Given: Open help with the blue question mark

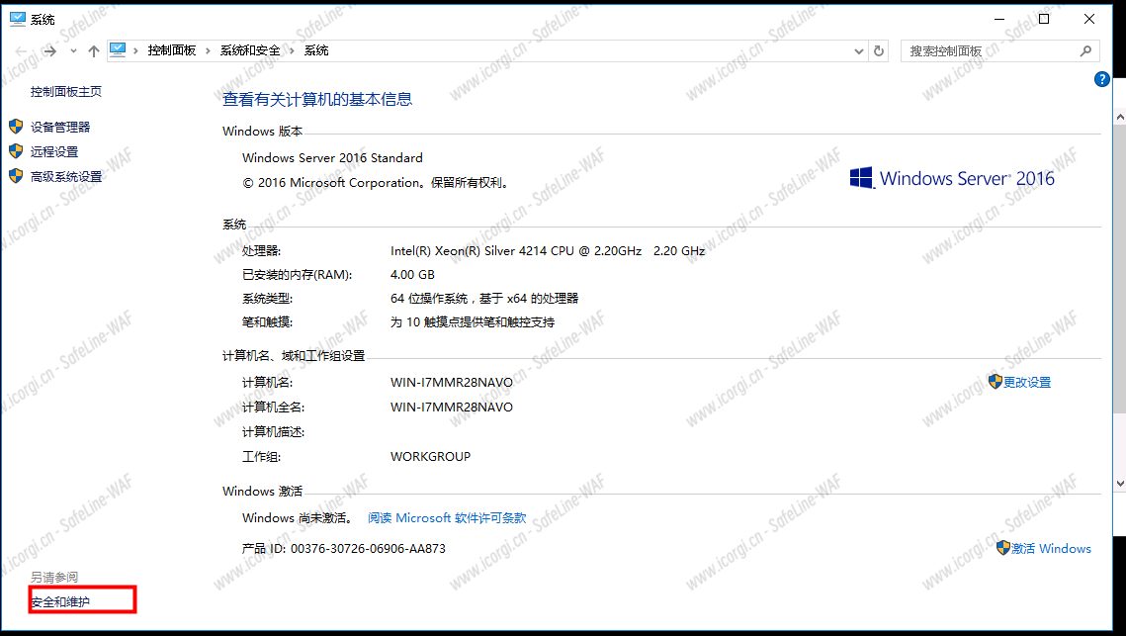Looking at the screenshot, I should (x=1101, y=79).
